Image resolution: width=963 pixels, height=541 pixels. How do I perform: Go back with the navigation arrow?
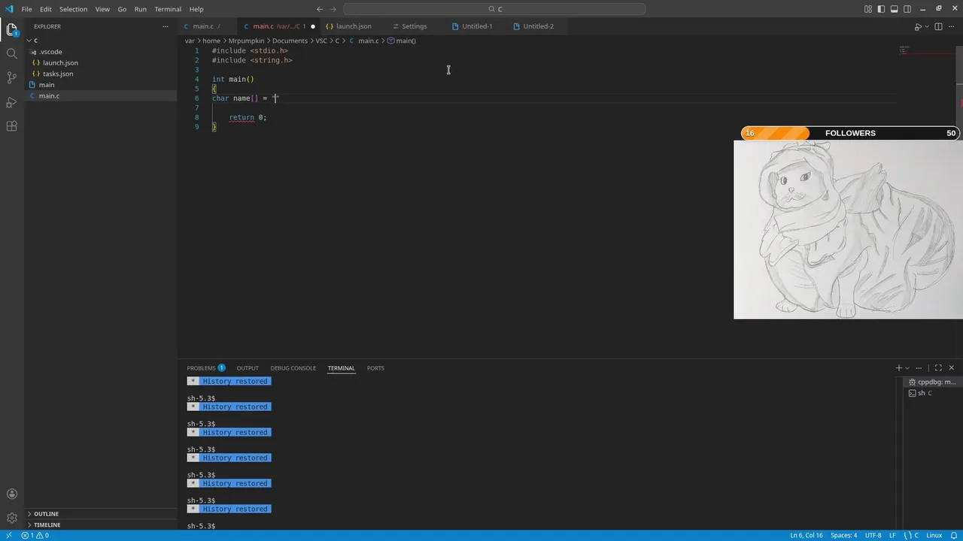tap(320, 9)
